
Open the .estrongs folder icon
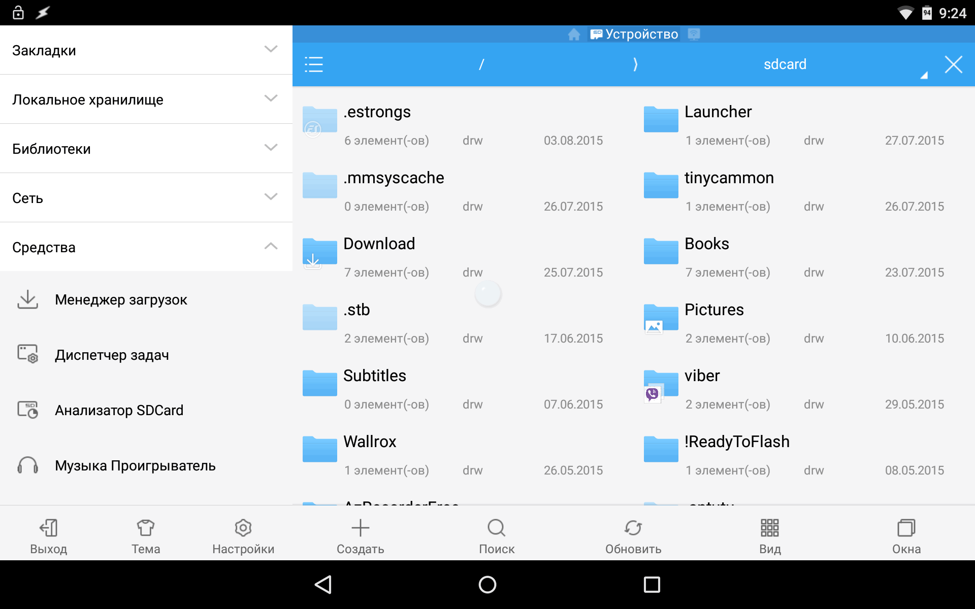tap(319, 121)
